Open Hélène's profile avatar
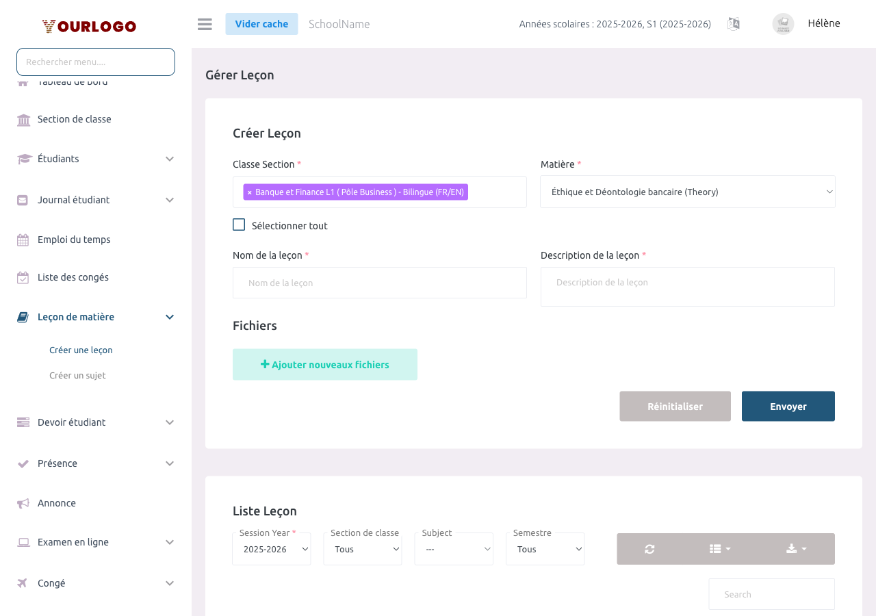Screen dimensions: 876x616 [x=783, y=24]
